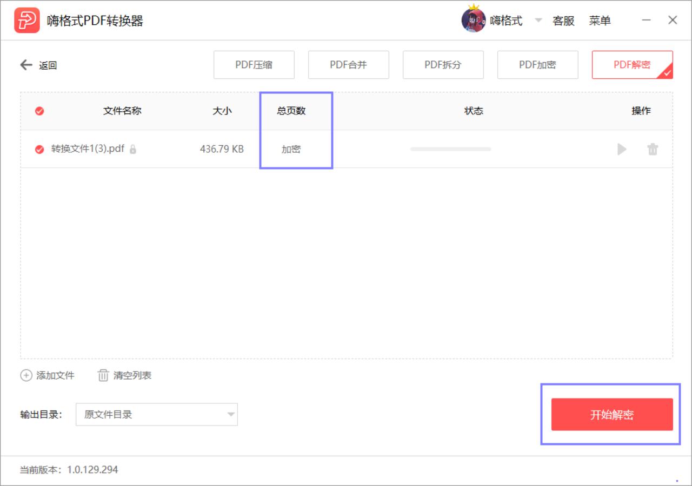Viewport: 692px width, 486px height.
Task: Open the 菜单 options
Action: pyautogui.click(x=601, y=20)
